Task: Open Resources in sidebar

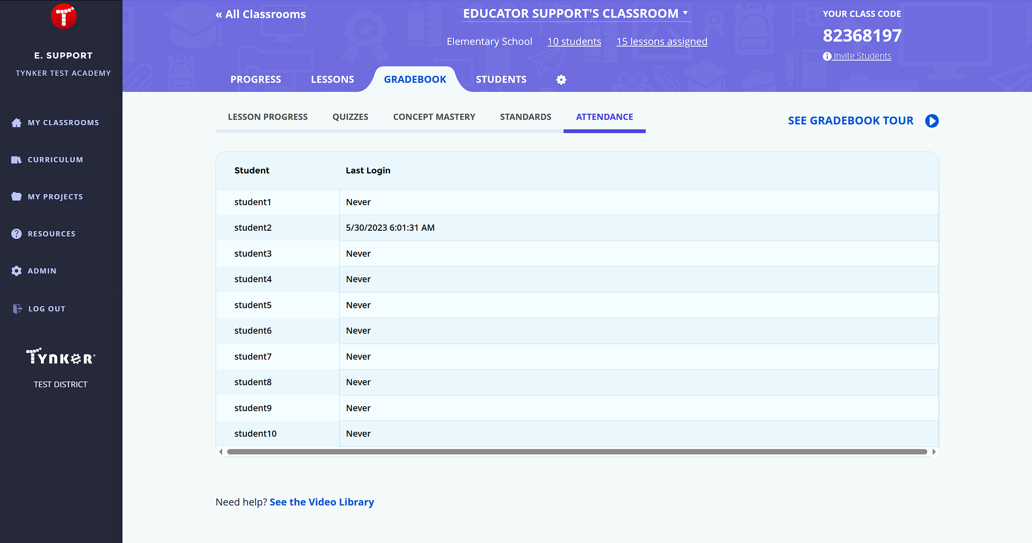Action: (x=52, y=234)
